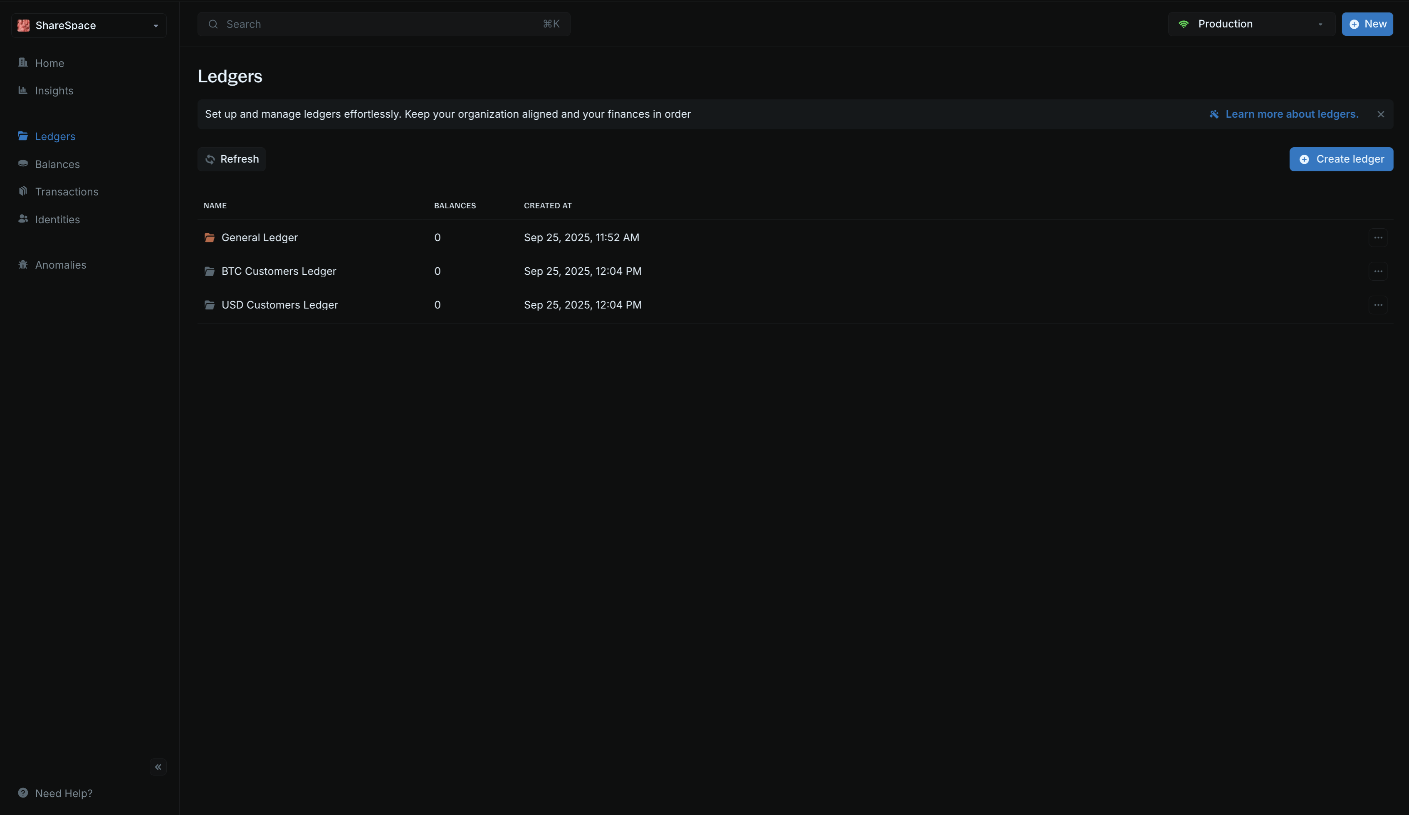The width and height of the screenshot is (1409, 815).
Task: Expand the Production environment selector
Action: 1251,24
